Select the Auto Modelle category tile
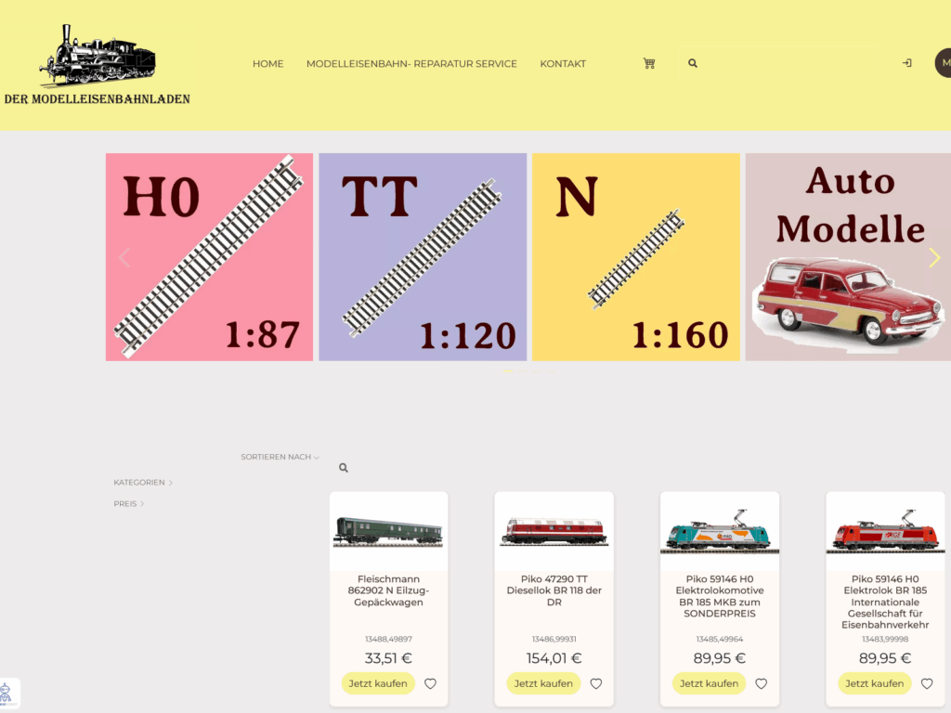The image size is (951, 713). pos(849,257)
